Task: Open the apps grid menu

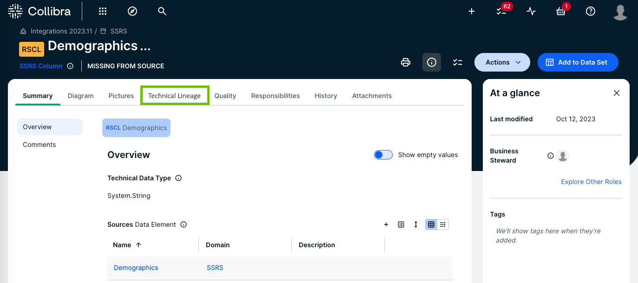Action: point(103,11)
